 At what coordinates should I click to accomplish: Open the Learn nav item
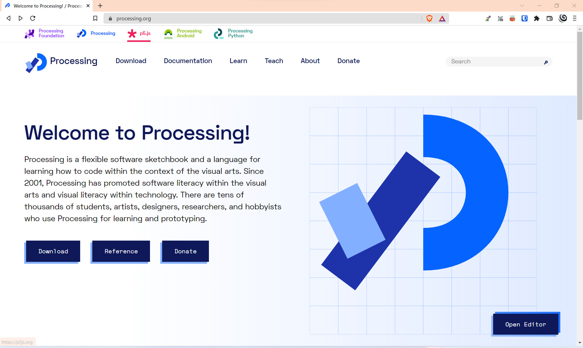tap(238, 61)
